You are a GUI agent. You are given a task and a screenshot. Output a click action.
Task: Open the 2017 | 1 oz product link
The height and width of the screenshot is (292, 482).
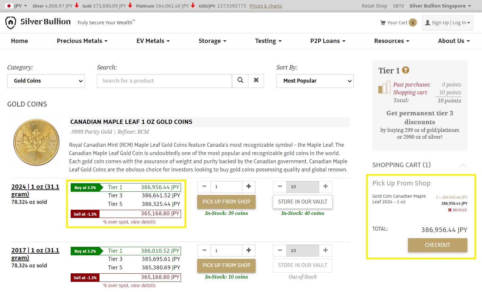pos(35,254)
